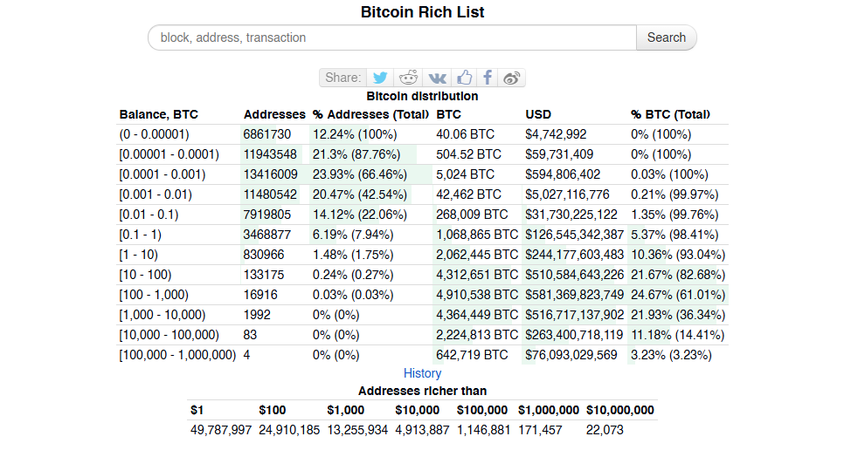
Task: Click the 14.12% (22.06%) cell
Action: pos(360,215)
